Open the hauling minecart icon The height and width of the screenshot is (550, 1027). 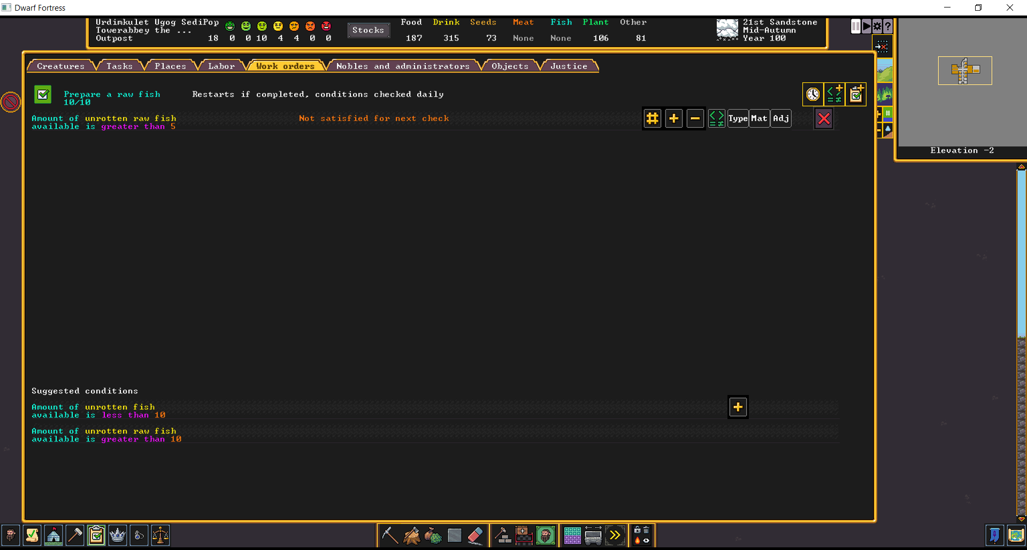pos(594,535)
